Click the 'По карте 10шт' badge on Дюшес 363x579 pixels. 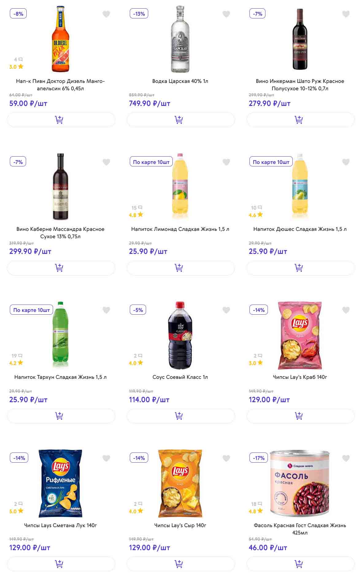tap(271, 162)
